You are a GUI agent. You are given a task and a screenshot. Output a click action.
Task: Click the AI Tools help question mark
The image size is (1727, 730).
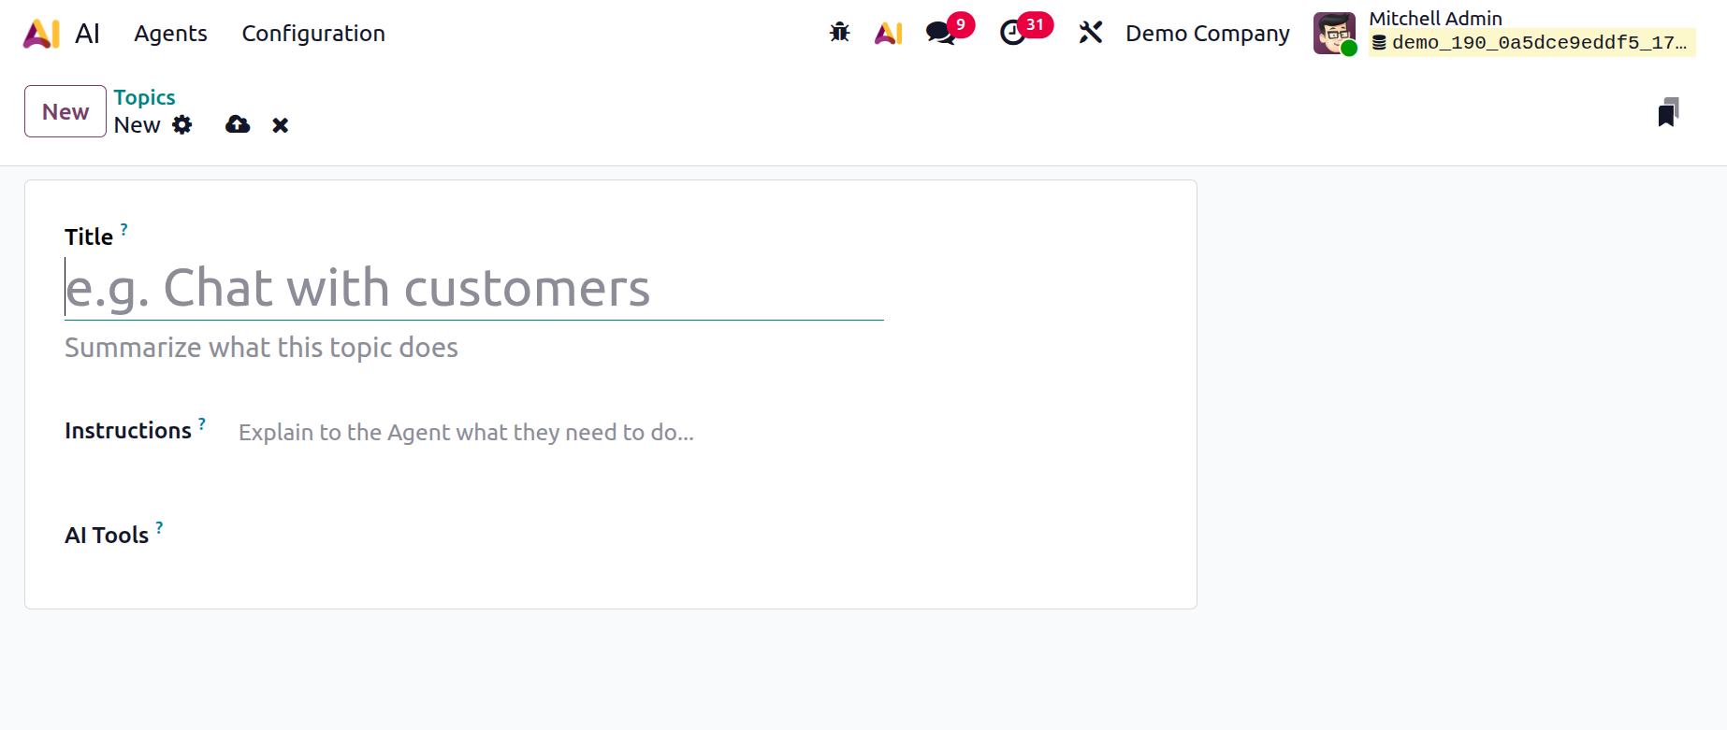tap(159, 527)
